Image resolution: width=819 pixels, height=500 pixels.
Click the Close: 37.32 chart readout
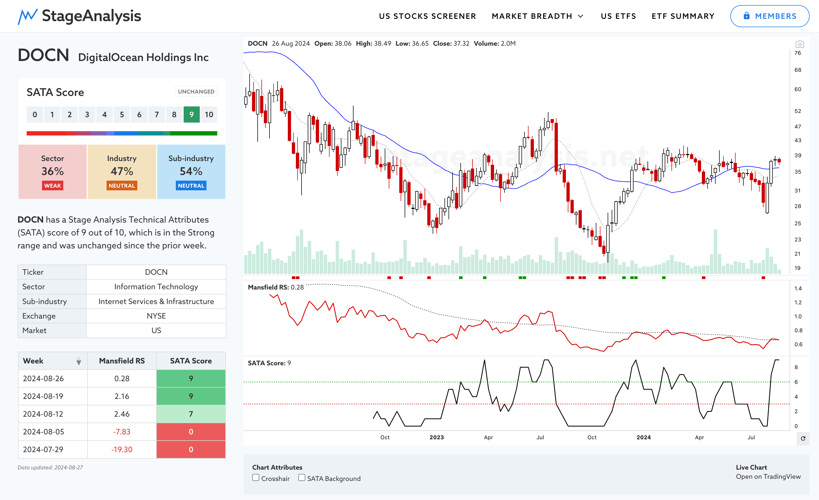(451, 44)
